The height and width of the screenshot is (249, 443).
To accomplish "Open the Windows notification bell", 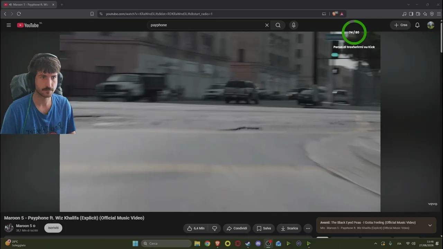I will [x=437, y=243].
